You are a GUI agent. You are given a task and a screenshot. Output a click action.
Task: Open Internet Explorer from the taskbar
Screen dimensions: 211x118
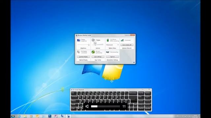(x=19, y=116)
